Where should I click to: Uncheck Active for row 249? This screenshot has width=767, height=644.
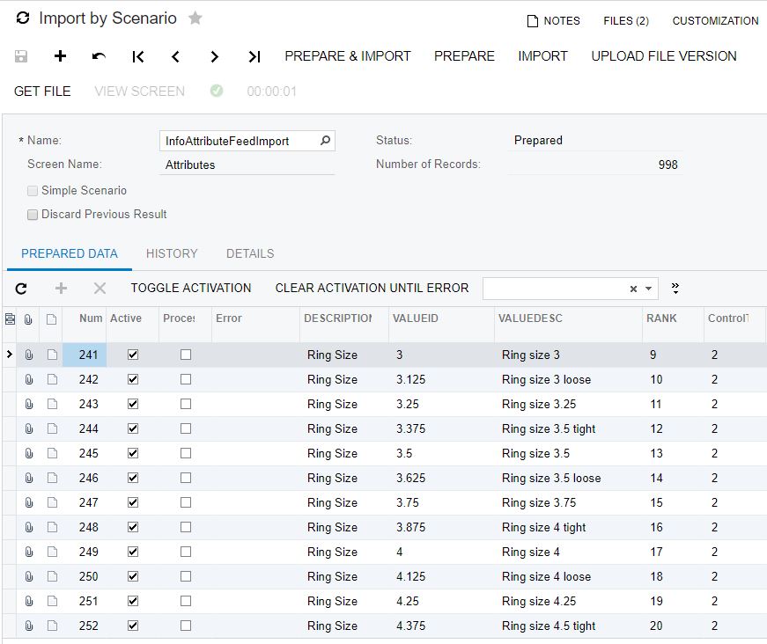pos(133,552)
